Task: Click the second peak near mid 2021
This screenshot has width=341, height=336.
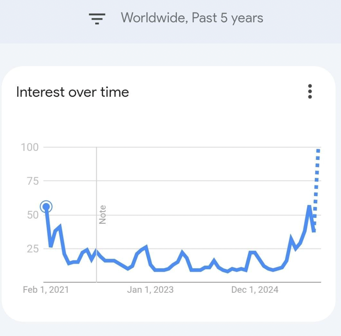Action: click(x=60, y=226)
